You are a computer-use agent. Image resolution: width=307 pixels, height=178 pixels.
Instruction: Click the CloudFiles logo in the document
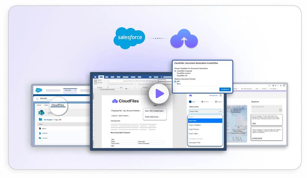coord(125,101)
